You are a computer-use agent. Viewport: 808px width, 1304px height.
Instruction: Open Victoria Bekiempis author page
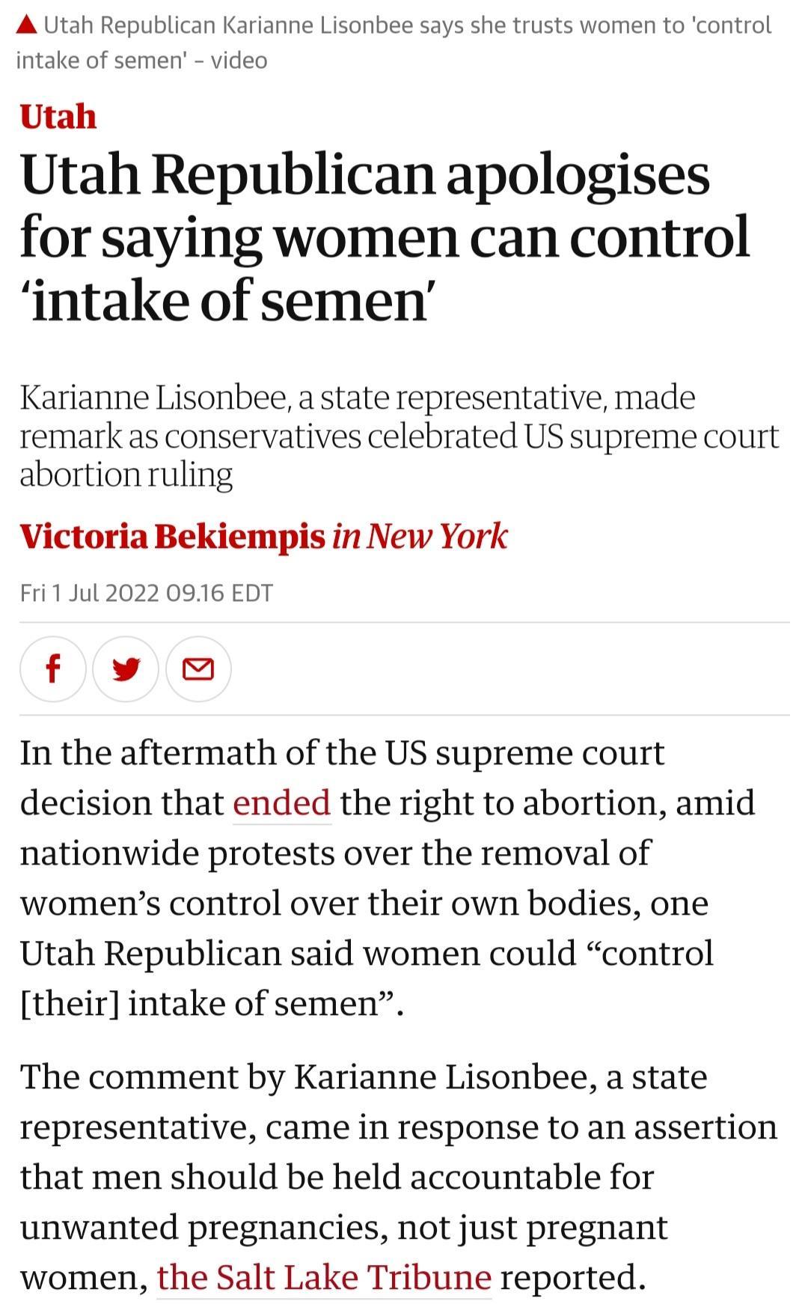click(165, 536)
